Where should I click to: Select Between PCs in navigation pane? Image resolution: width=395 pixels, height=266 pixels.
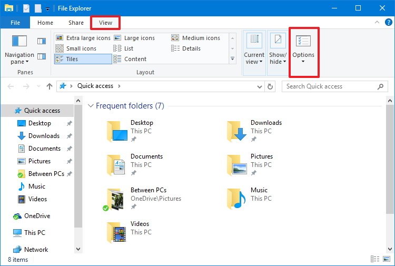(x=46, y=173)
